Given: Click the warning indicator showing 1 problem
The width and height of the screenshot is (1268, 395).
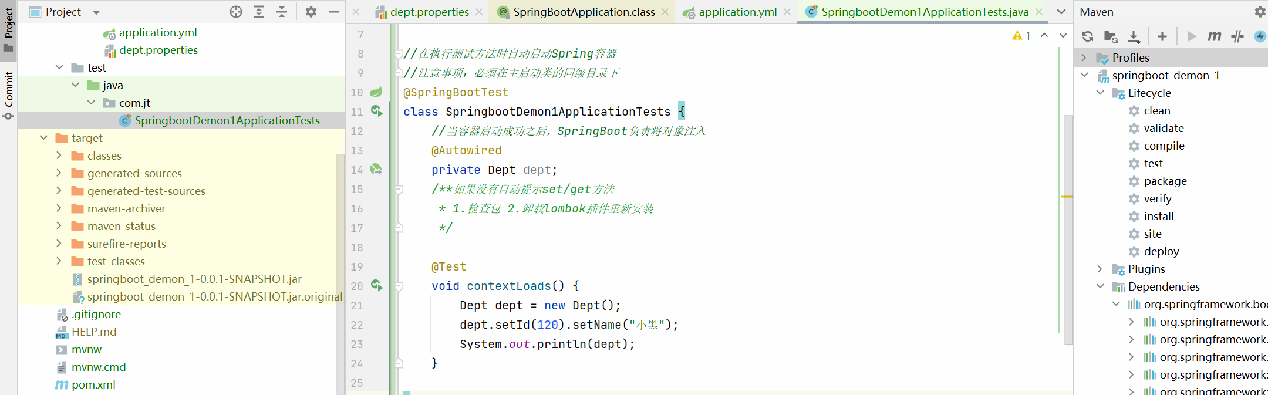Looking at the screenshot, I should coord(1021,36).
